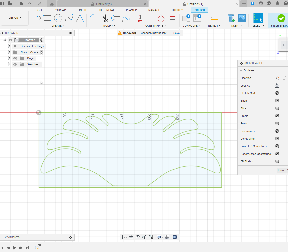This screenshot has width=288, height=252.
Task: Click the Insert Derive icon
Action: [x=231, y=18]
